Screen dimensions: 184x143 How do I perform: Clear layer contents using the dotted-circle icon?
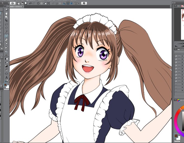coord(38,3)
